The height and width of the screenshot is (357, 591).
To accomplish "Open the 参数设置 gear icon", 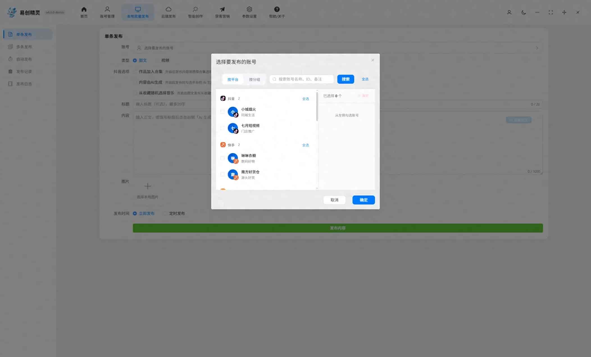I will pos(249,9).
